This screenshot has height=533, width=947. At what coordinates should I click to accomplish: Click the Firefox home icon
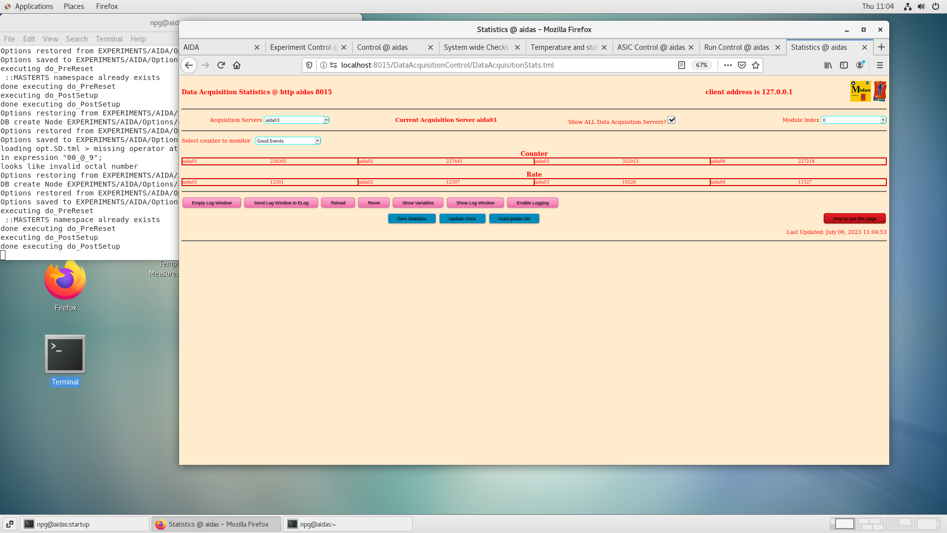click(x=237, y=65)
